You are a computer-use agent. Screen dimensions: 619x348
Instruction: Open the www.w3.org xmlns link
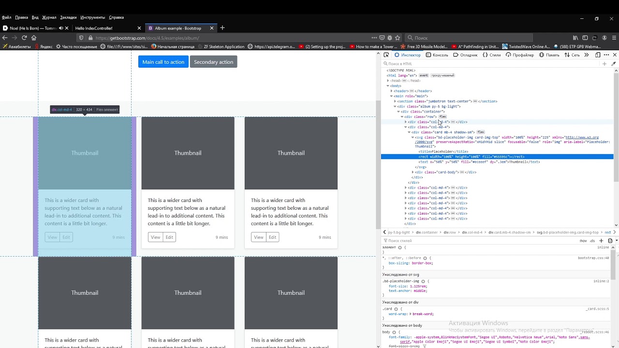click(582, 137)
